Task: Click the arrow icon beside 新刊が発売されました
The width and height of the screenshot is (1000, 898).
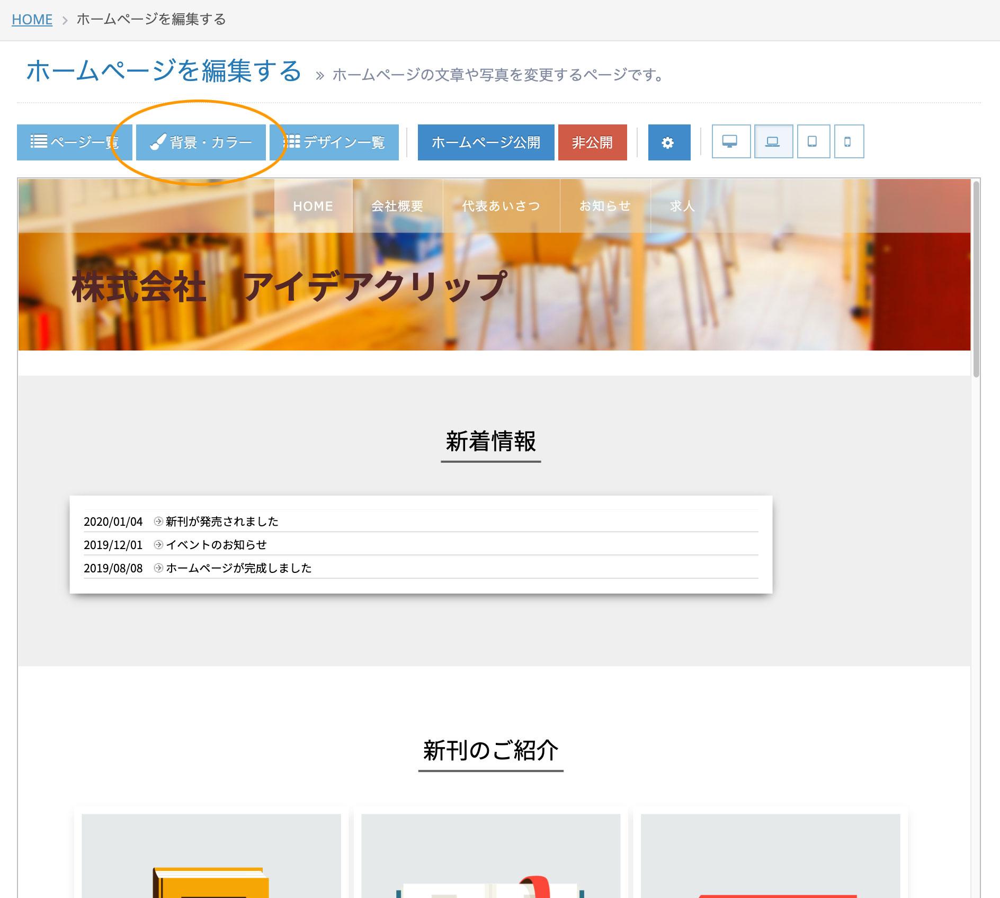Action: point(158,522)
